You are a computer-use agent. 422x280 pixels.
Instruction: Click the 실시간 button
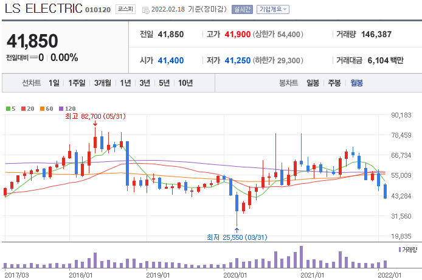click(242, 9)
